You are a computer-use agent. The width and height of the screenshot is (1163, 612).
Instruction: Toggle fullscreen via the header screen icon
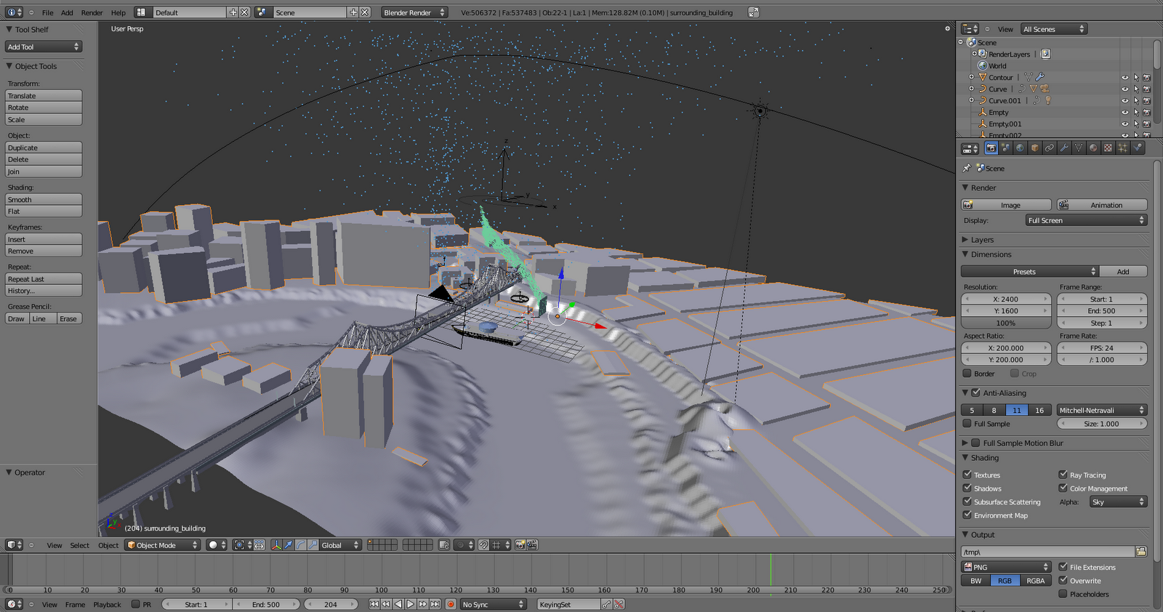coord(754,12)
